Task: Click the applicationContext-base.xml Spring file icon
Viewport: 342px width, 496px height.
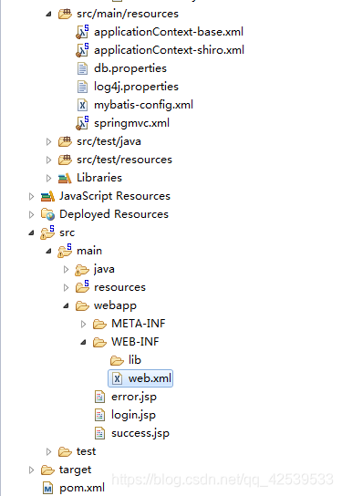Action: 82,32
